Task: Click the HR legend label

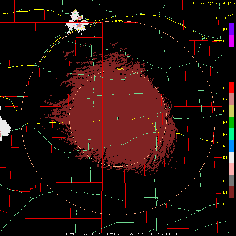Action: tap(225, 123)
